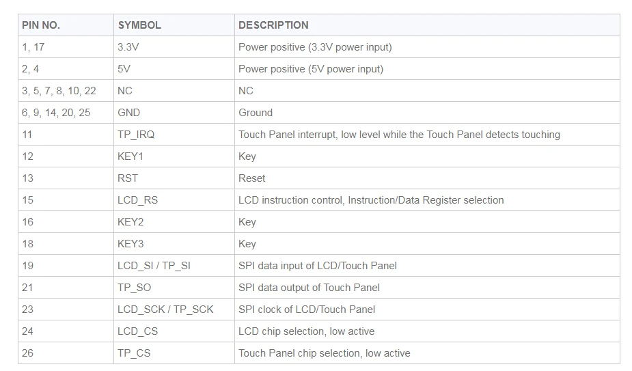Click the KEY3 symbol cell
Viewport: 632px width, 371px height.
click(x=174, y=243)
